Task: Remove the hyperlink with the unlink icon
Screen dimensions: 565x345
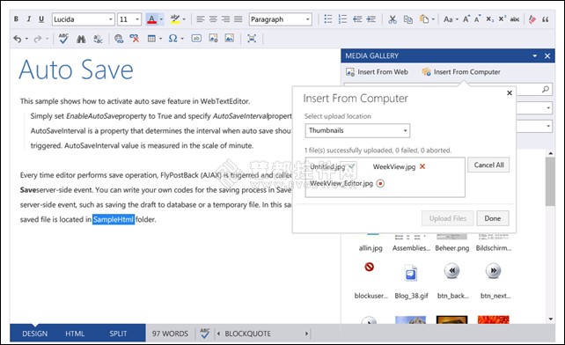Action: (135, 38)
